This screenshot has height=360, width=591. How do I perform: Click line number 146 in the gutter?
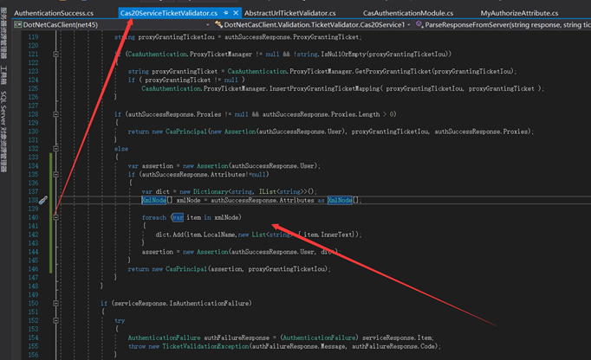click(x=33, y=269)
